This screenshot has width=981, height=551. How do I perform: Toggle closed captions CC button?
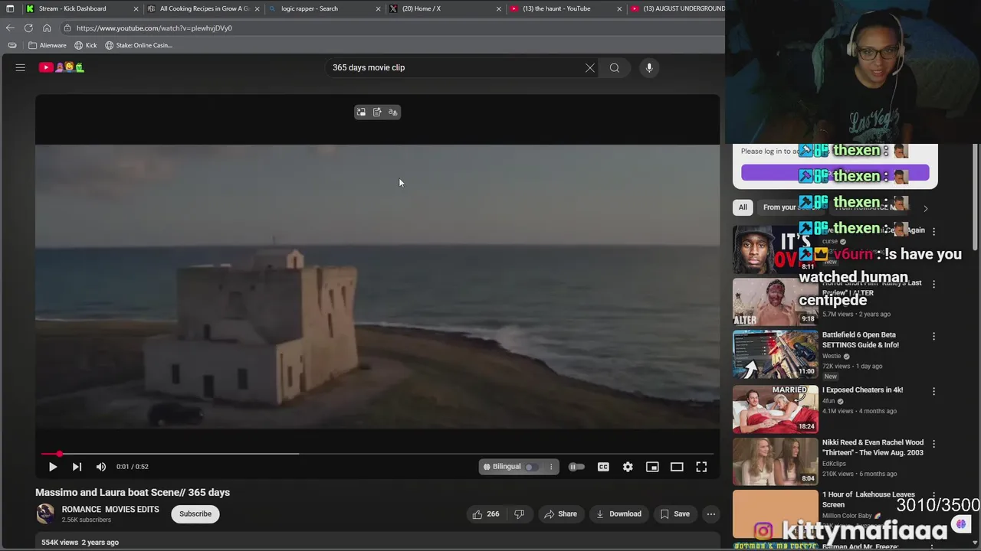point(603,467)
